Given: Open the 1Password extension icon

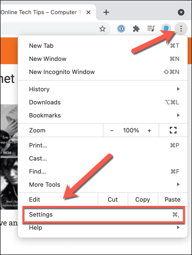Looking at the screenshot, I should point(121,29).
